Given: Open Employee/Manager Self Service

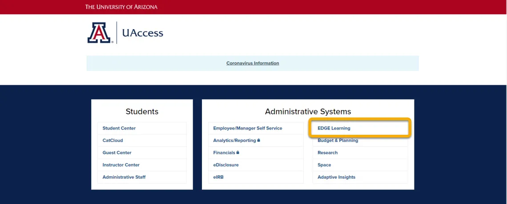Looking at the screenshot, I should [x=247, y=128].
